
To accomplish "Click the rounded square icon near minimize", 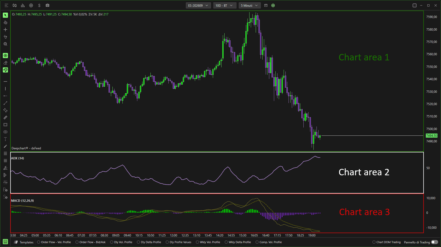I will pyautogui.click(x=415, y=5).
